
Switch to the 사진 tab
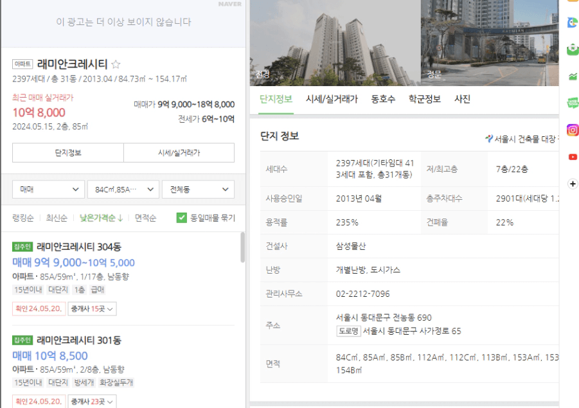pos(462,99)
